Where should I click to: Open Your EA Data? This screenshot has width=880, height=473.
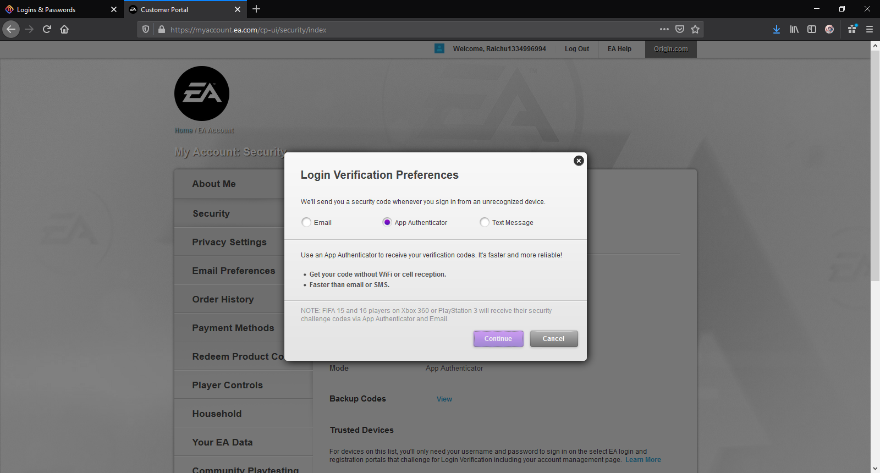coord(243,442)
